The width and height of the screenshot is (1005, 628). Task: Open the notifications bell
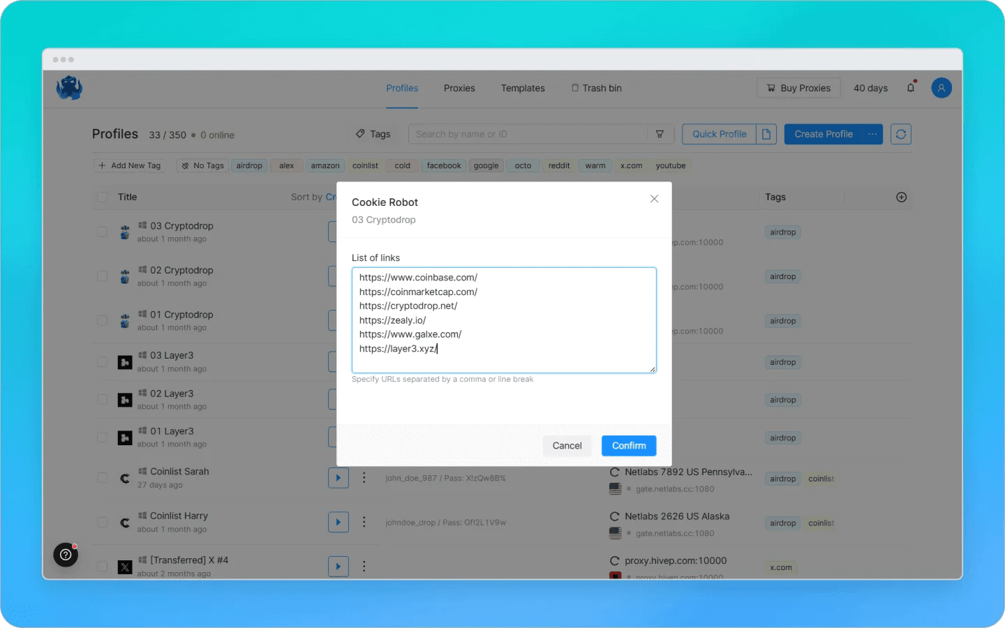pyautogui.click(x=911, y=88)
